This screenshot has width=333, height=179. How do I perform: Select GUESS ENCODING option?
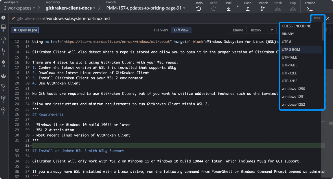[301, 26]
